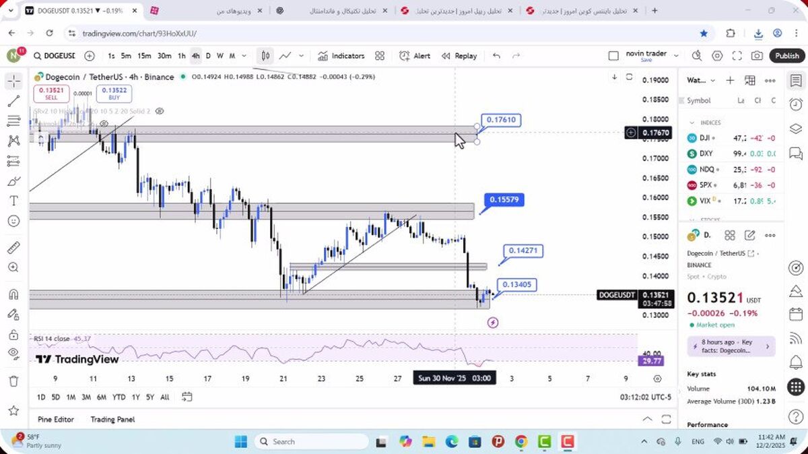Image resolution: width=808 pixels, height=454 pixels.
Task: Select the SPX watchlist row
Action: (x=731, y=185)
